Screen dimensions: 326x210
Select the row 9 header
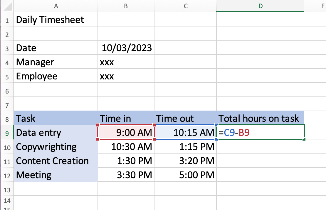pyautogui.click(x=7, y=133)
